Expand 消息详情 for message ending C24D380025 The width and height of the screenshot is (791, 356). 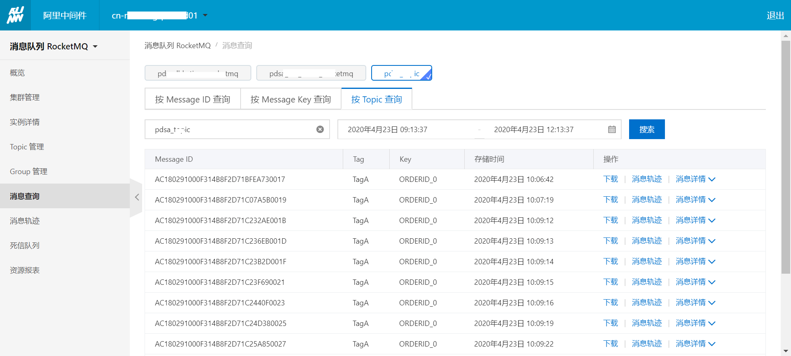tap(695, 323)
